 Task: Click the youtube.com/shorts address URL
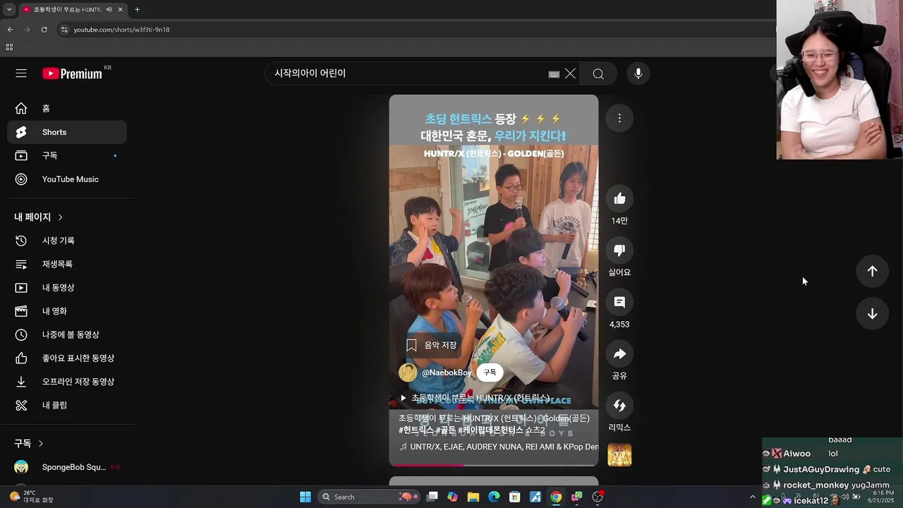[x=121, y=30]
